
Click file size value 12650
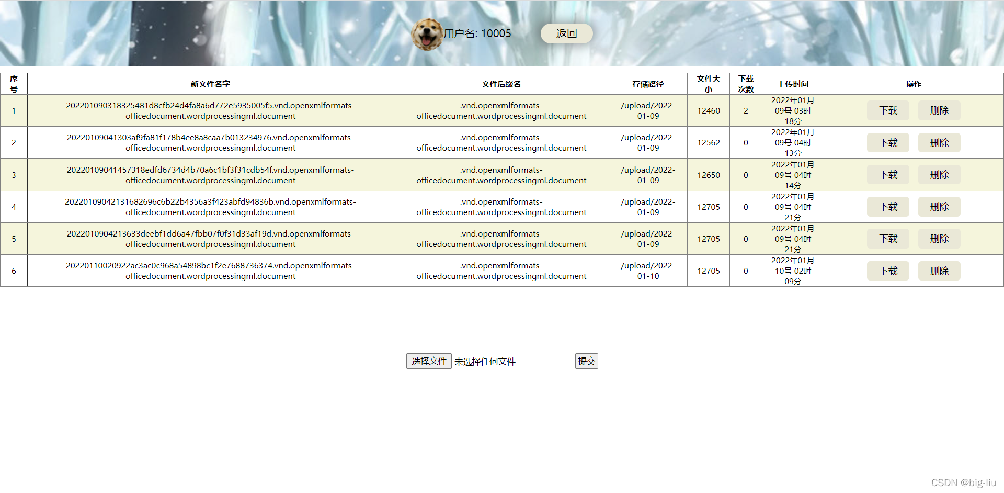pos(709,175)
